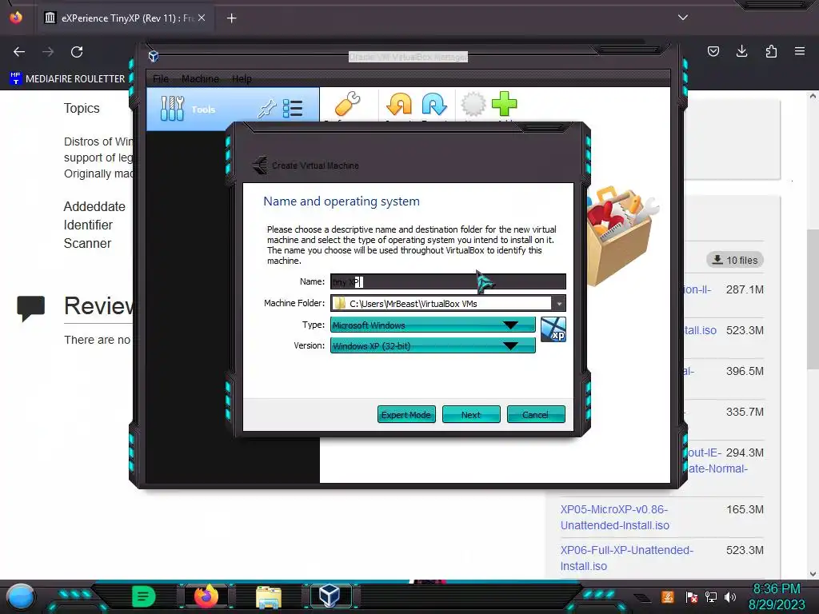This screenshot has width=819, height=614.
Task: Click the green plus Add icon
Action: point(505,103)
